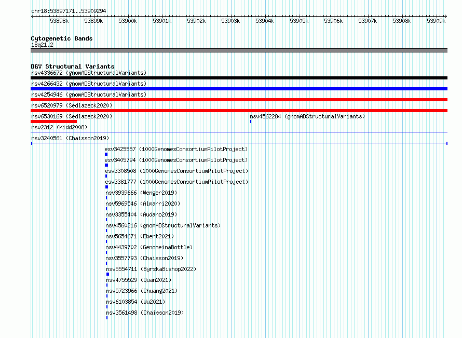Open nsv3355404 (Audano2019) label
Viewport: 462px width, 338px height.
tap(141, 214)
